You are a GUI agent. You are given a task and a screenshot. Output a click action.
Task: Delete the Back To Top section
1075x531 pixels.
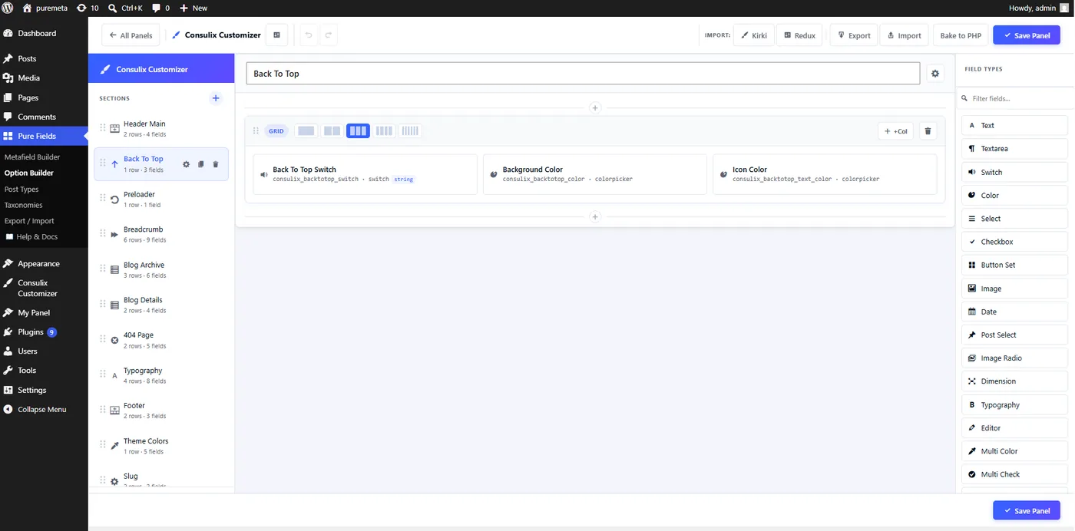[x=215, y=164]
